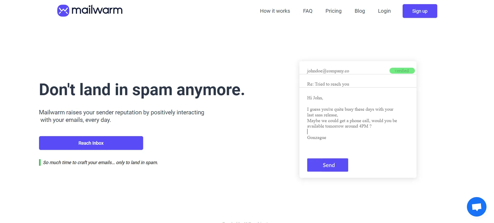Screen dimensions: 494x223
Task: Click inside the email body text
Action: coord(352,118)
